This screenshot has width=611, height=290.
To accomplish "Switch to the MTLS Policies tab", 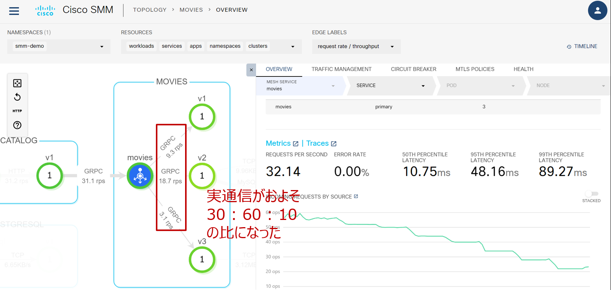I will pyautogui.click(x=475, y=69).
